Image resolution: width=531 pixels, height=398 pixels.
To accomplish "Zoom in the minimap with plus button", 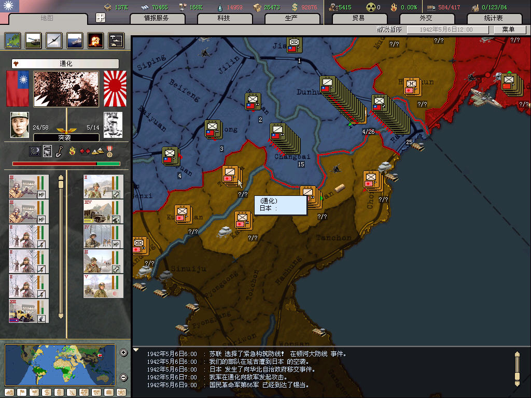I will (123, 353).
